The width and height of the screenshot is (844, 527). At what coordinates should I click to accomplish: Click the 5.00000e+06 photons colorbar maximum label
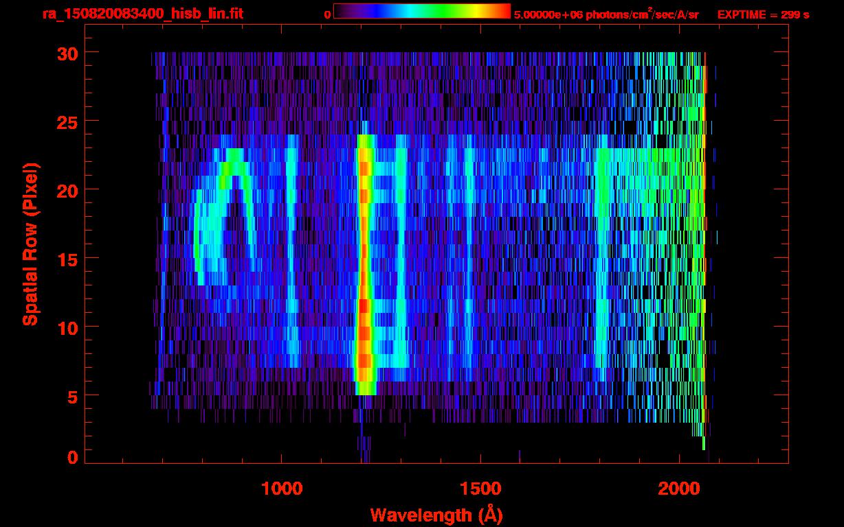606,14
